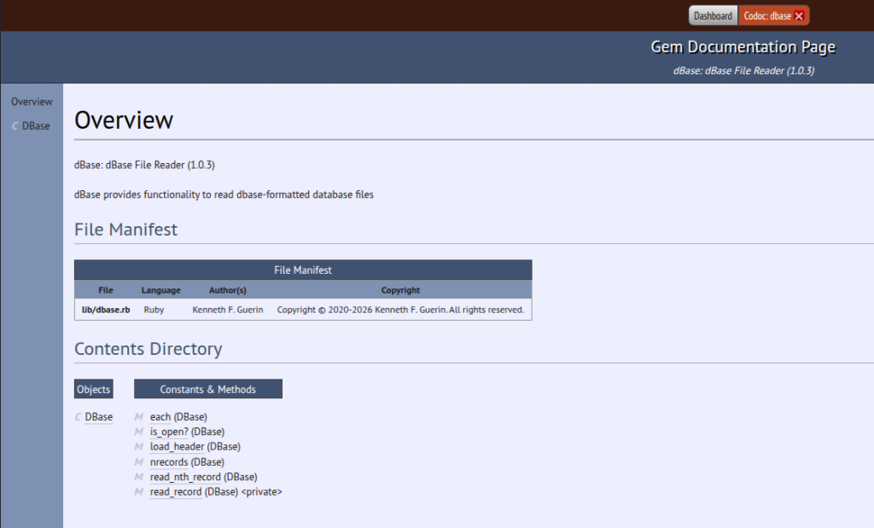Click the method icon beside each
The width and height of the screenshot is (874, 528).
[x=139, y=417]
